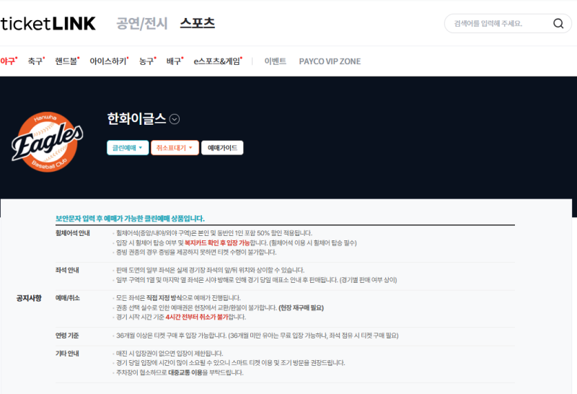This screenshot has height=394, width=577.
Task: Open the PAYCO VIP ZONE link
Action: click(x=330, y=61)
